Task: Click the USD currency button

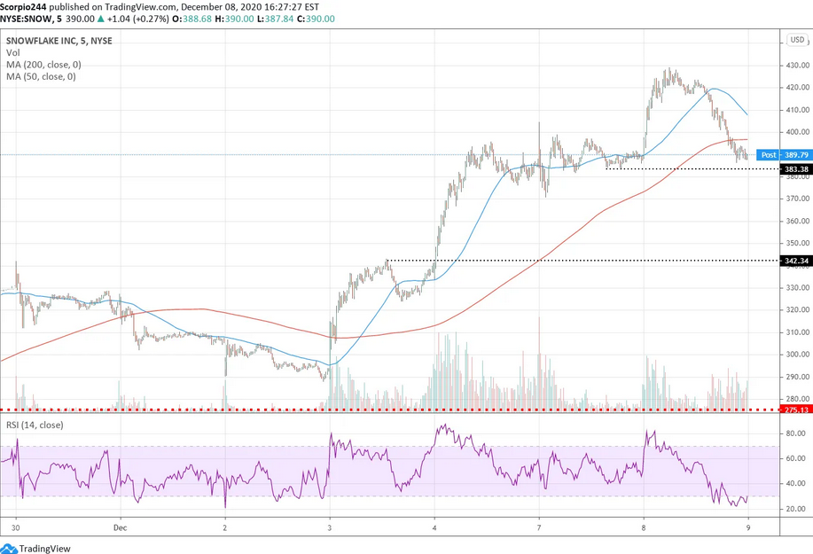Action: point(797,40)
